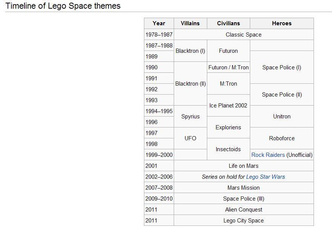The height and width of the screenshot is (230, 332).
Task: Click the Insectoids cell
Action: pos(228,149)
